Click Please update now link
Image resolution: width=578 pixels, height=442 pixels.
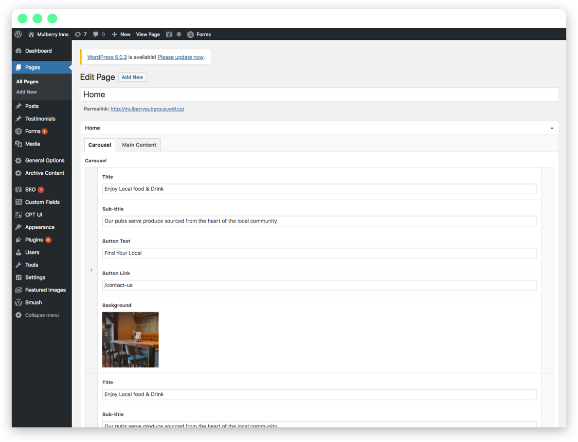point(181,57)
